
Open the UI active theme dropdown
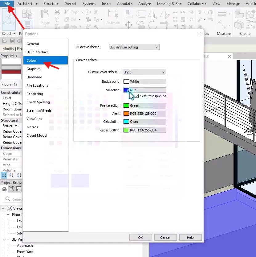(134, 47)
